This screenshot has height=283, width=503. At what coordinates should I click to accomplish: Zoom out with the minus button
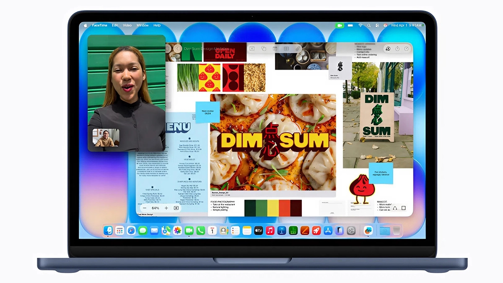coord(145,208)
